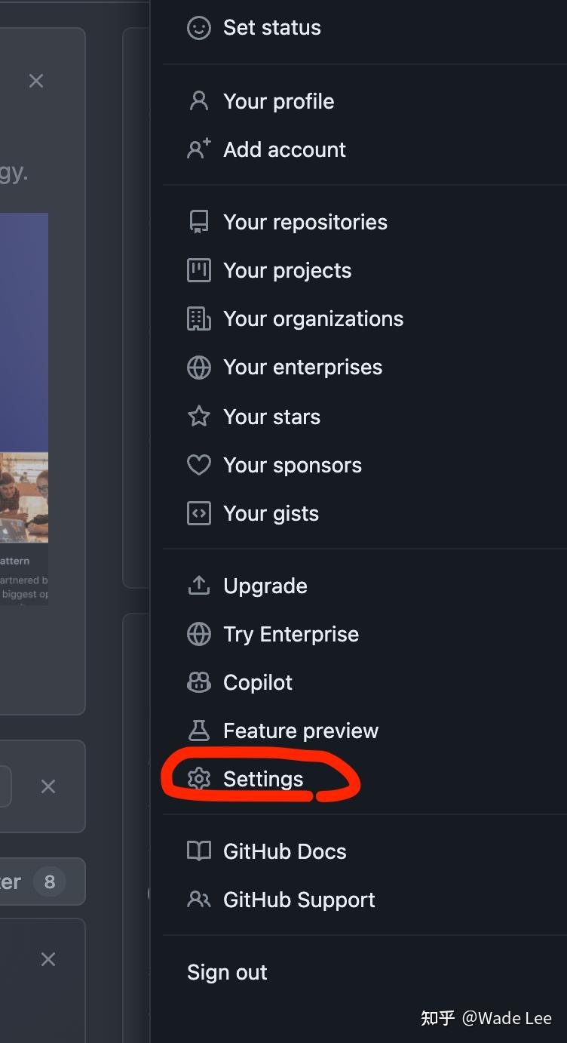Click the circled Settings gear icon
The height and width of the screenshot is (1043, 567).
pyautogui.click(x=198, y=779)
